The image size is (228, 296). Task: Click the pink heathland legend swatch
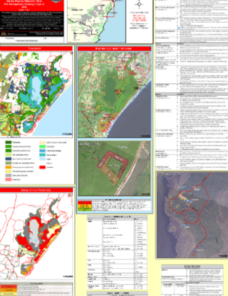point(9,179)
